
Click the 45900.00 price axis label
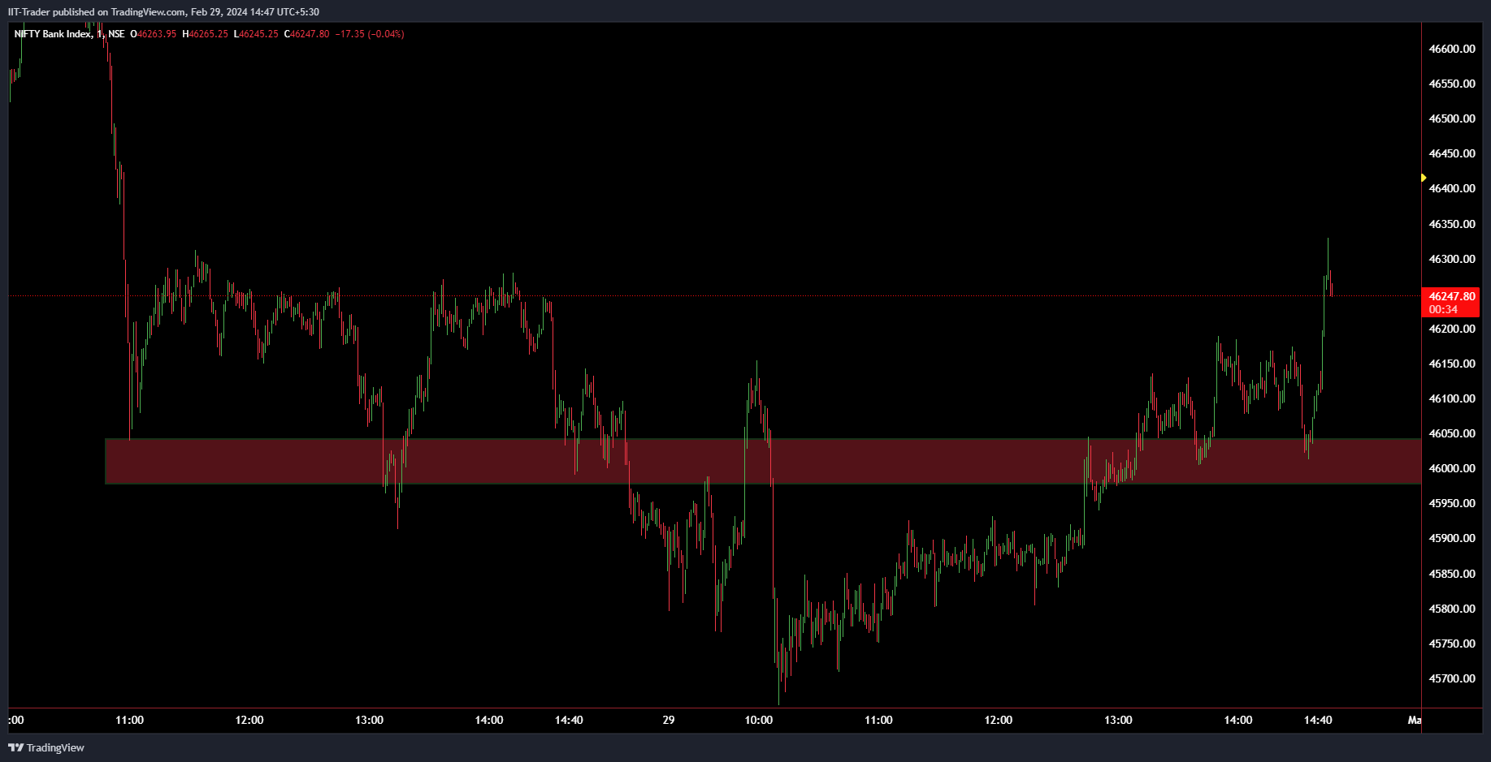pyautogui.click(x=1451, y=538)
